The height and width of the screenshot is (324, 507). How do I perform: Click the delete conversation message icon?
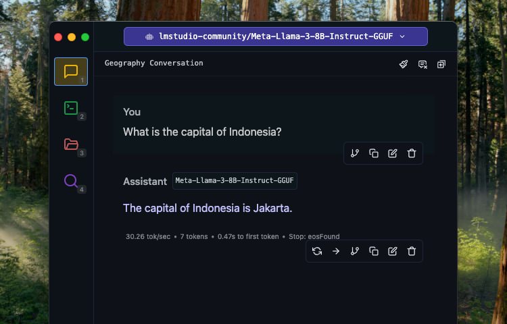point(422,65)
